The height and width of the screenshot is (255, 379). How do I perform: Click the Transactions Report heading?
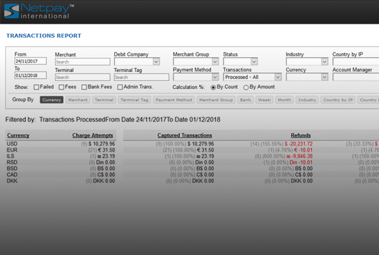click(x=43, y=35)
